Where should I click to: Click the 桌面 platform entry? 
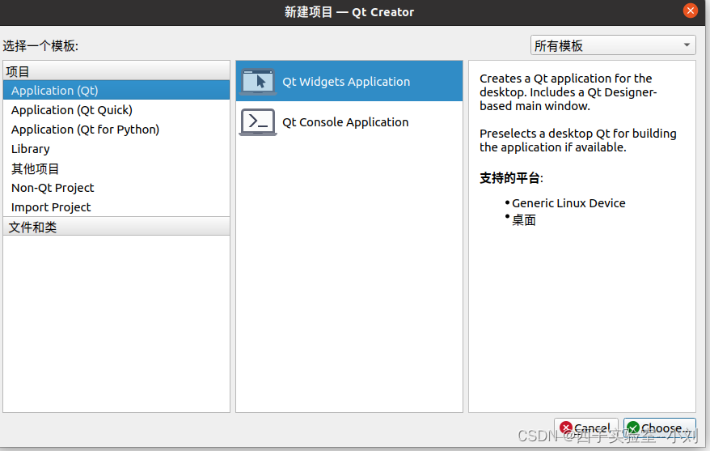click(x=524, y=220)
